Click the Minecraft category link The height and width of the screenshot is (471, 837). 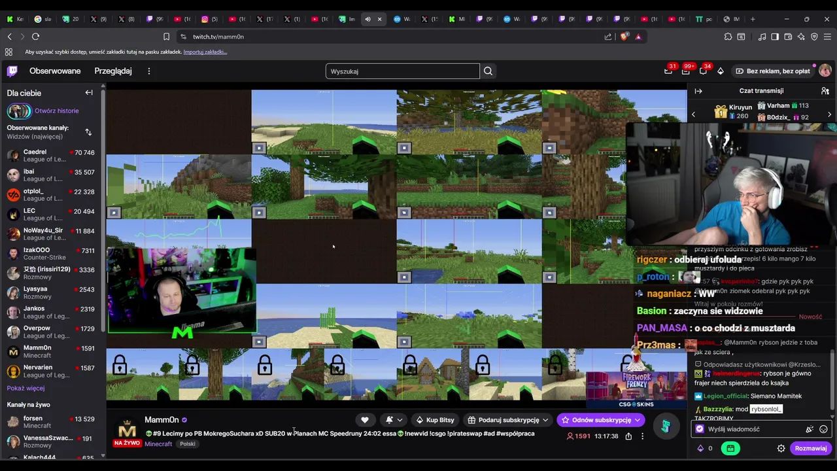(x=158, y=444)
